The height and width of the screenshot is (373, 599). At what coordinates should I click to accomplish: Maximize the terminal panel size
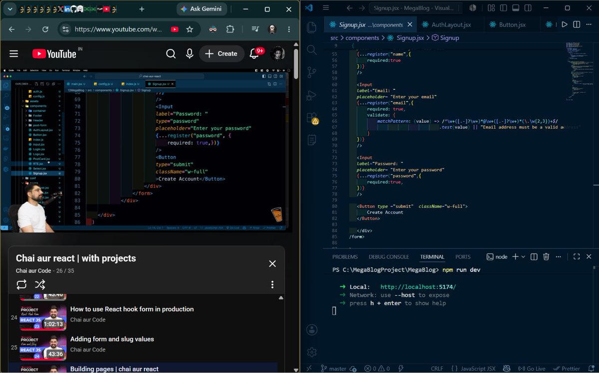click(x=577, y=257)
